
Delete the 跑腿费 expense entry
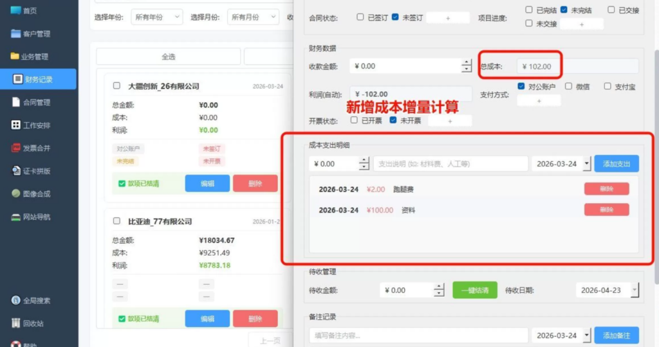[606, 189]
